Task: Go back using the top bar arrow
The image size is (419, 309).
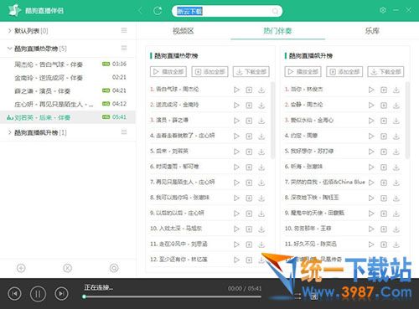Action: coord(141,11)
